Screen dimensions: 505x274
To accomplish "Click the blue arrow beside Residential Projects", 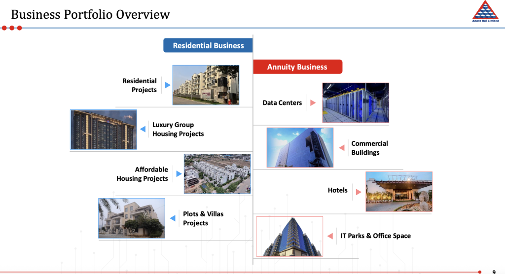I will coord(168,85).
